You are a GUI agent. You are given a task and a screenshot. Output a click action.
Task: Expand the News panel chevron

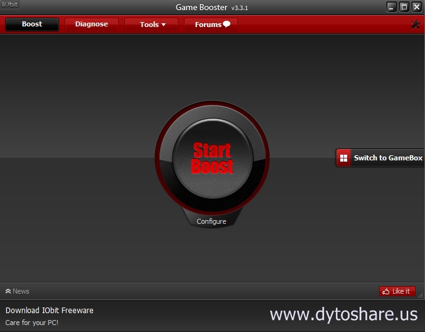pos(8,291)
